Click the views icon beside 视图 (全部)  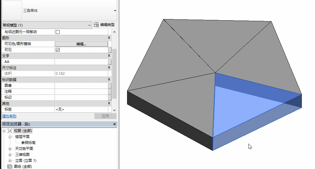pyautogui.click(x=10, y=131)
